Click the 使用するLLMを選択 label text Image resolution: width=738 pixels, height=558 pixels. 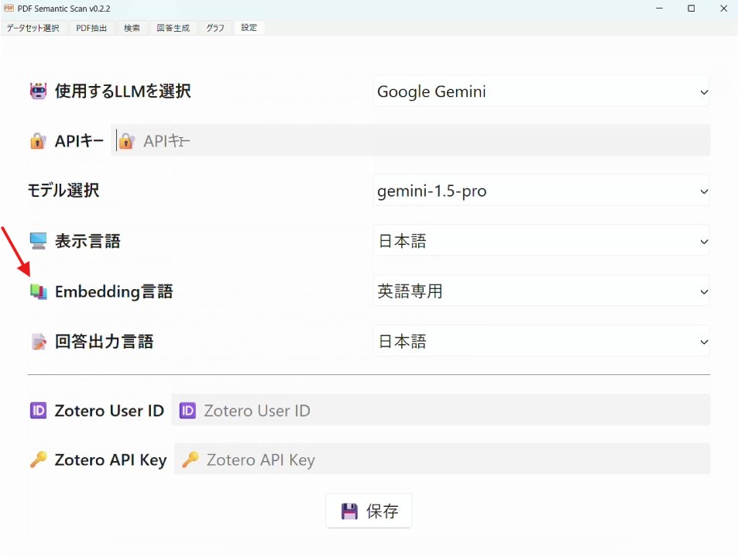pos(123,91)
